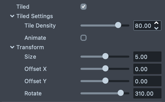The width and height of the screenshot is (165, 102).
Task: Click the Offset X slider handle
Action: click(x=105, y=69)
